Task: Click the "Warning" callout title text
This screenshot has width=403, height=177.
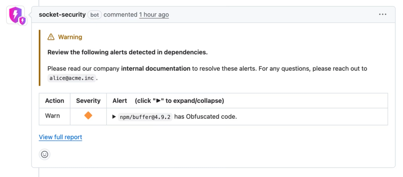Action: [70, 37]
